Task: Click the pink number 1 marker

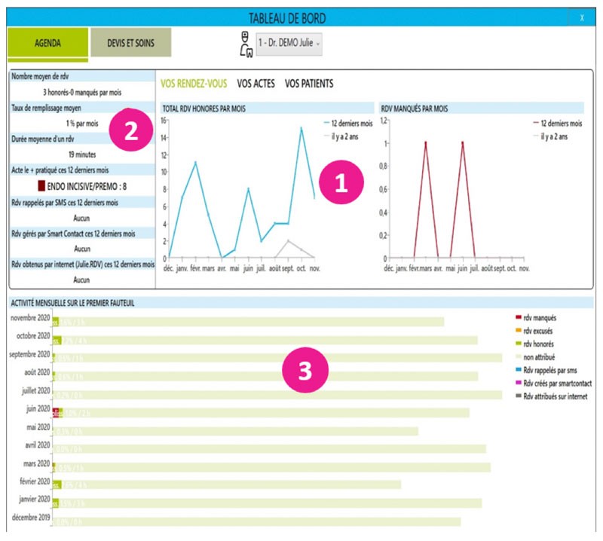Action: click(x=341, y=184)
